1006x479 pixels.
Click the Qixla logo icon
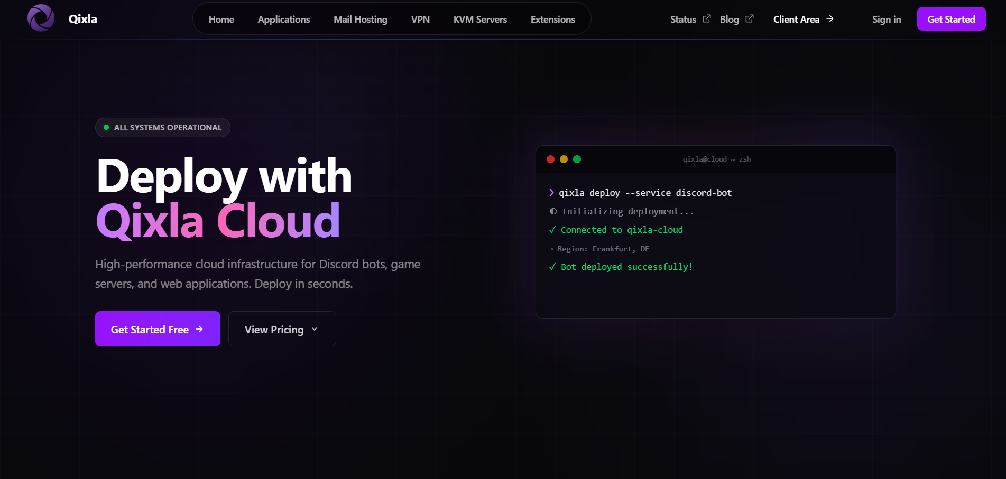tap(41, 17)
